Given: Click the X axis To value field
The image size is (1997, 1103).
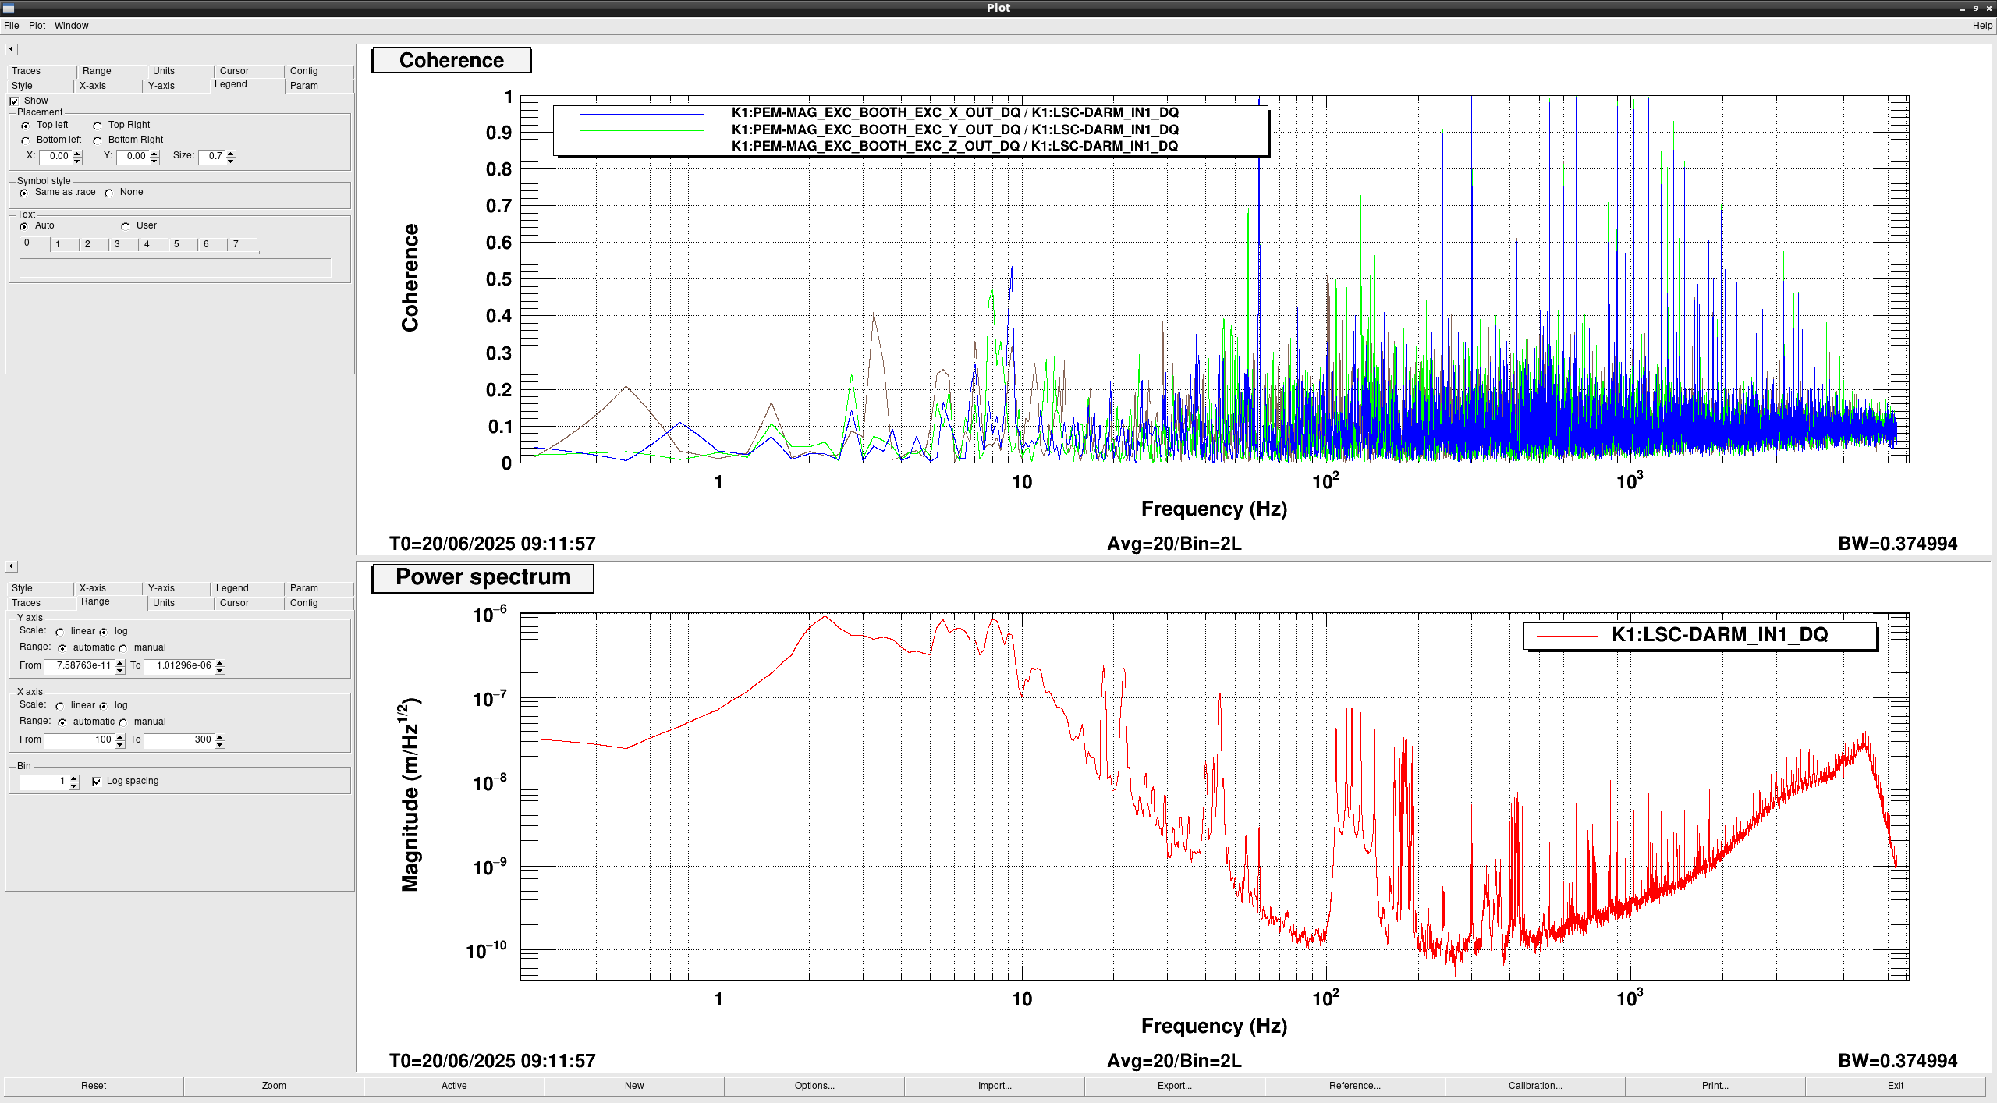Looking at the screenshot, I should click(179, 740).
